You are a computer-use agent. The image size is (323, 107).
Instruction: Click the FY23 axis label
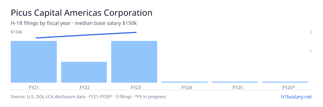[x=134, y=87]
